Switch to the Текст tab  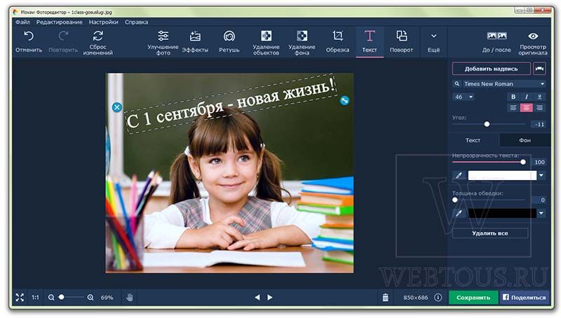(473, 140)
